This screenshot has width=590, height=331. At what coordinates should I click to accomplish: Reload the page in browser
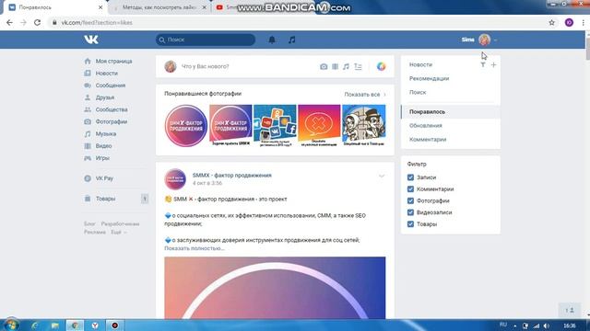point(37,22)
